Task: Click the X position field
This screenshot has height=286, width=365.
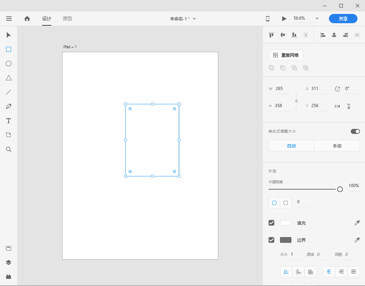Action: (320, 89)
